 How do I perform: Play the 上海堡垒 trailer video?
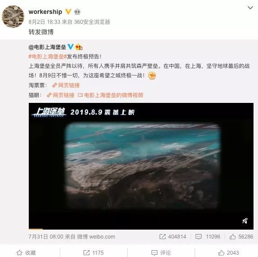click(x=141, y=166)
